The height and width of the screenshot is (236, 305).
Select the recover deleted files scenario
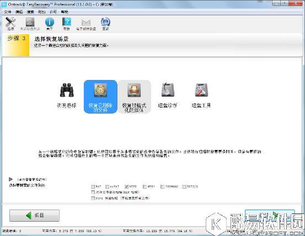(x=100, y=96)
